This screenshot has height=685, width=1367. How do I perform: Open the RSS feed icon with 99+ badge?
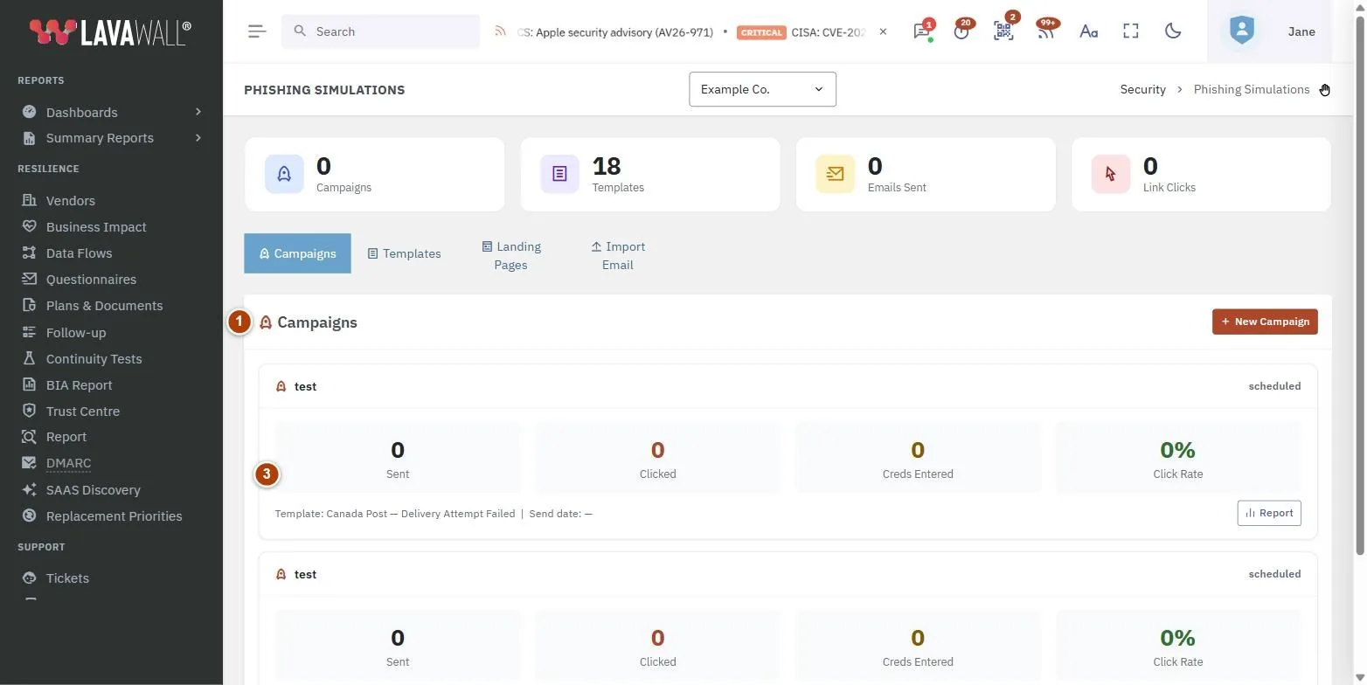point(1045,31)
